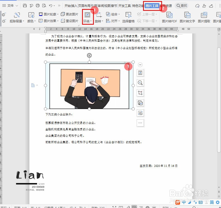Click the paragraph layout icon left of picture
Screen dimensions: 221x208
33,85
